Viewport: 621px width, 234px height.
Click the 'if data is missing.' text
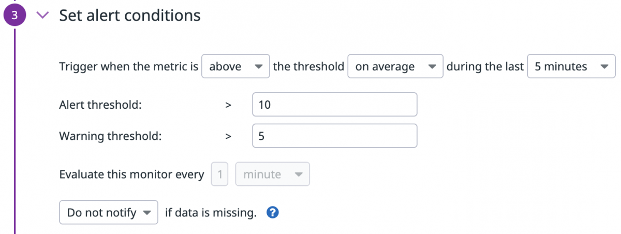click(x=211, y=212)
